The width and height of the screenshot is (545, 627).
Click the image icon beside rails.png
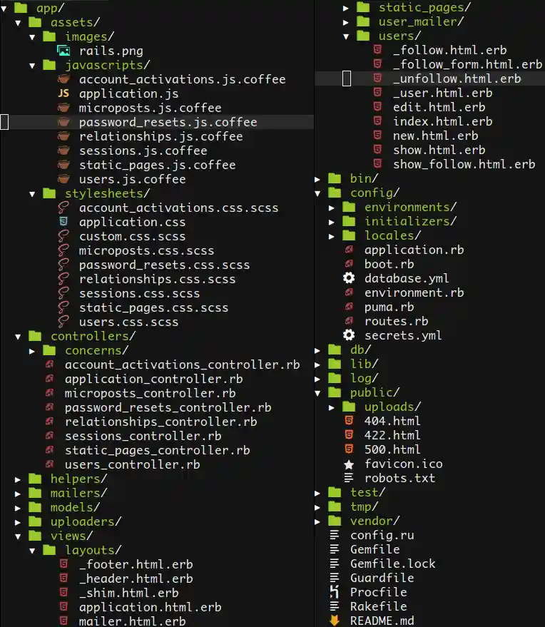tap(63, 51)
